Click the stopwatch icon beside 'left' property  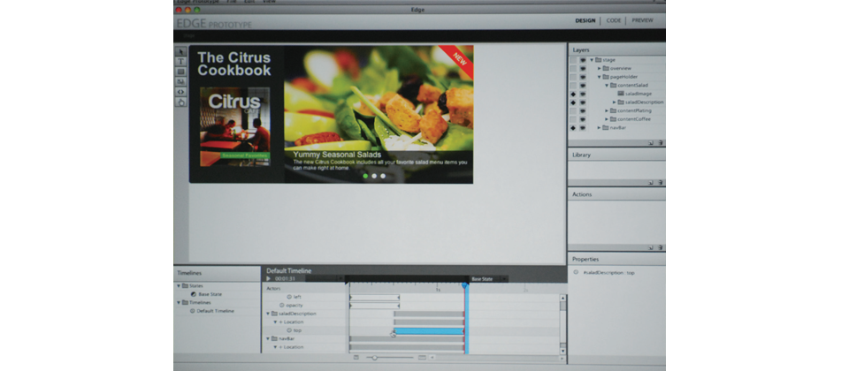289,297
